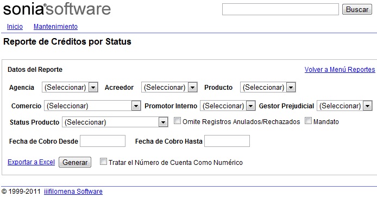
Task: Open the Inicio menu link
Action: (15, 27)
